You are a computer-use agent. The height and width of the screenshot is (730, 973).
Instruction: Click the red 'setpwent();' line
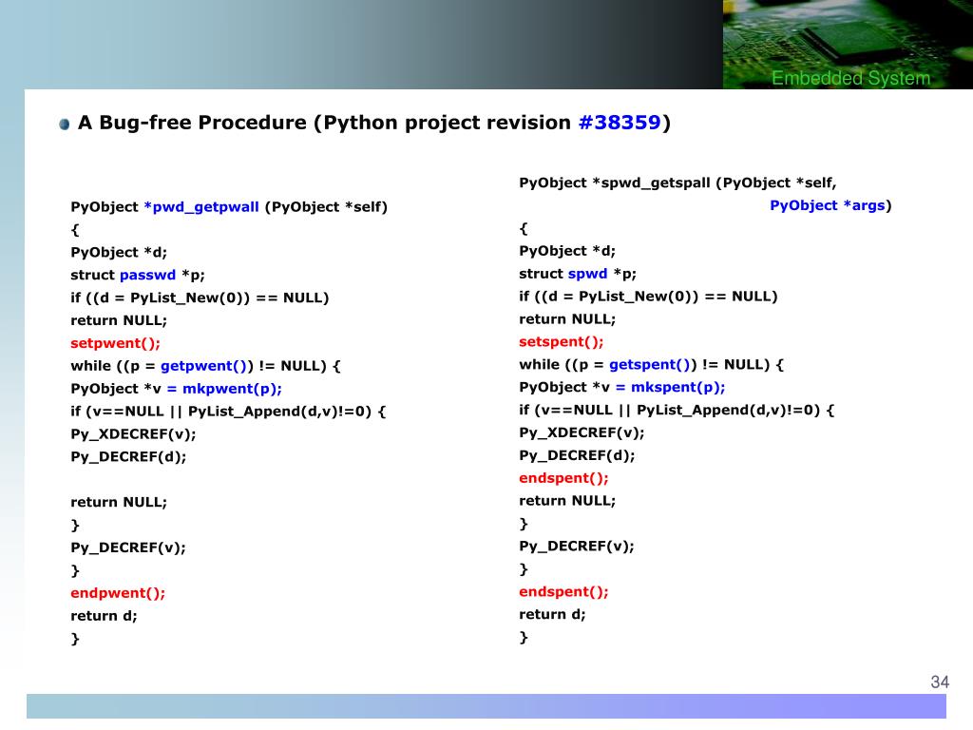point(115,343)
